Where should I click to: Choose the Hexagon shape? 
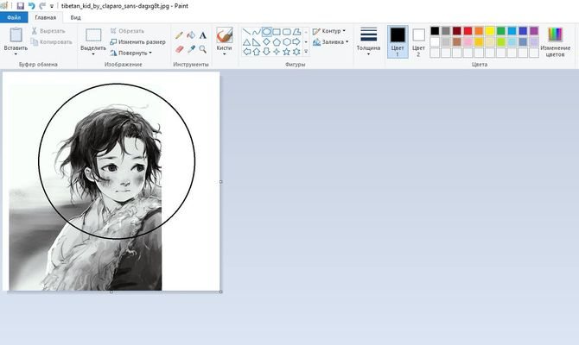click(287, 42)
